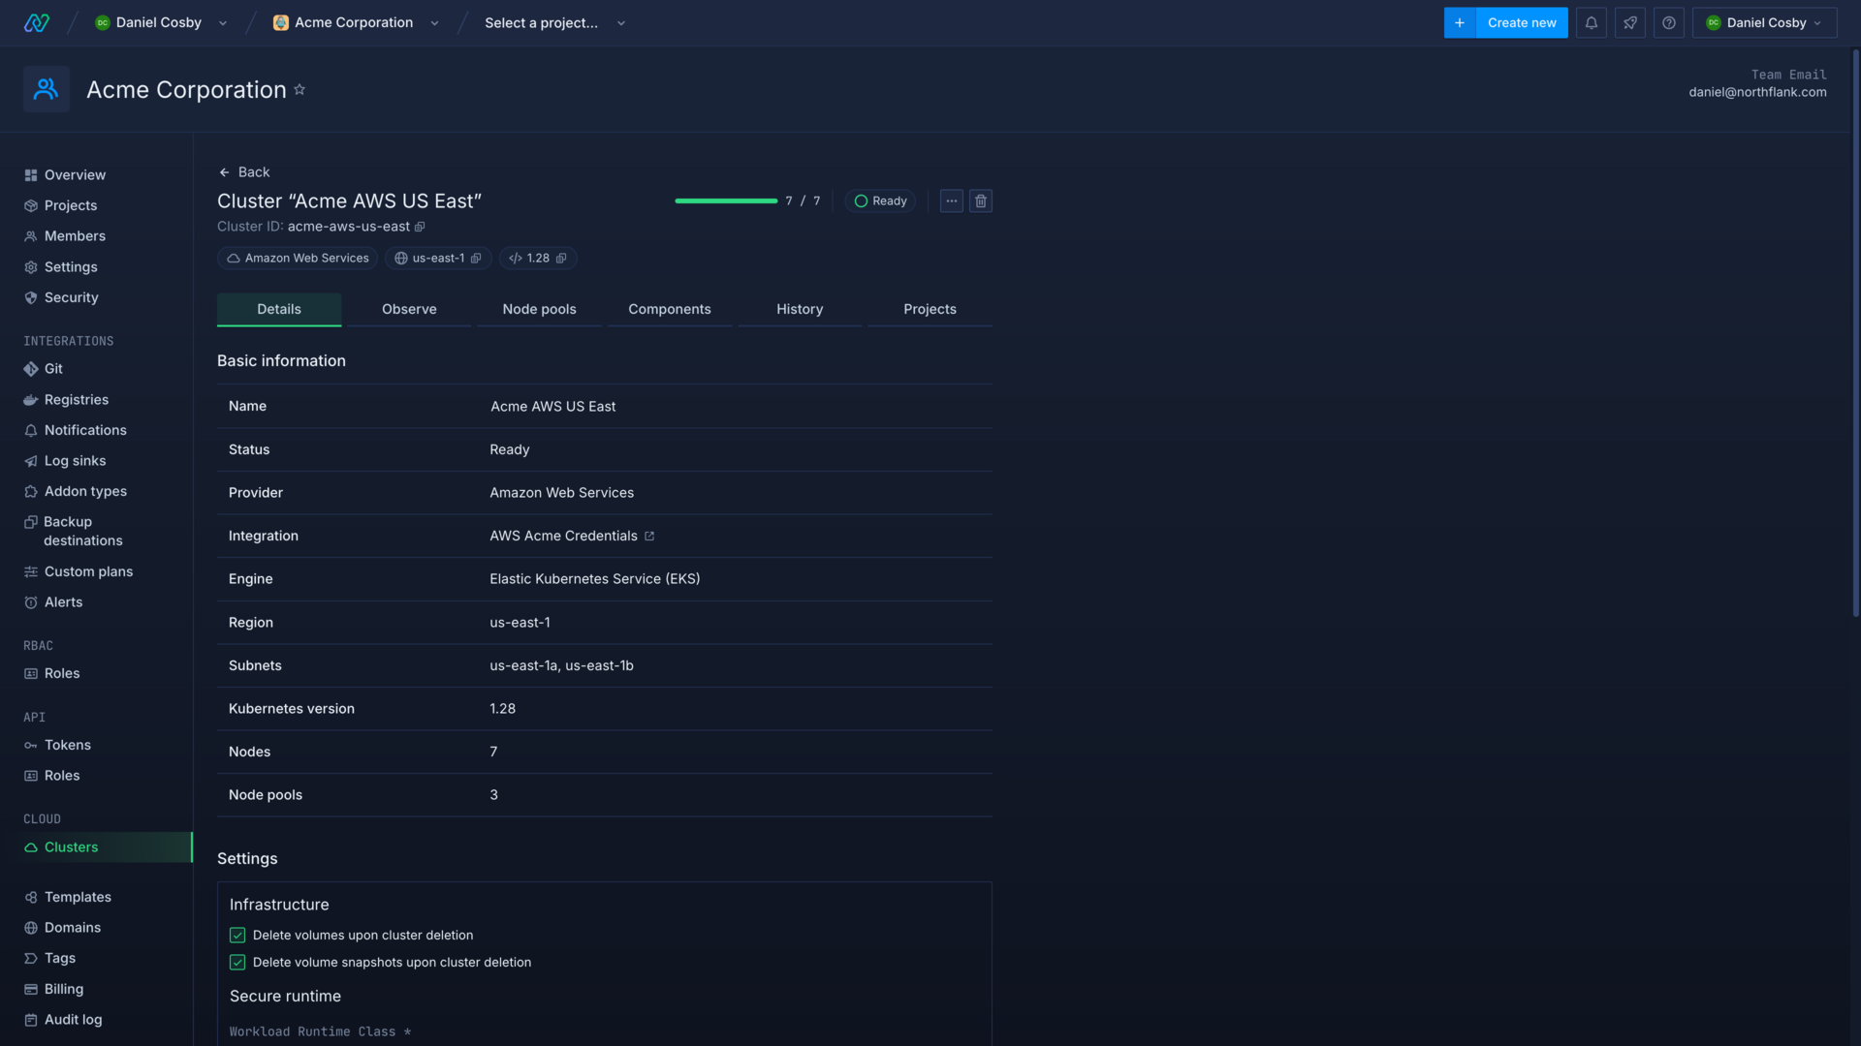Copy the us-east-1 region value

click(476, 259)
